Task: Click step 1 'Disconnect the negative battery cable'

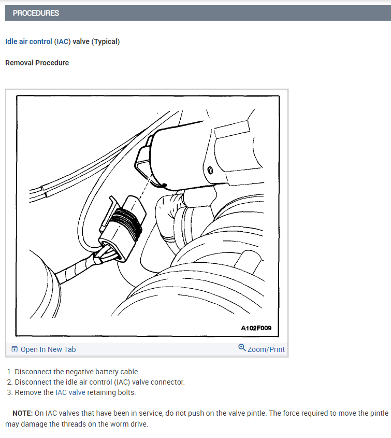Action: pos(74,372)
